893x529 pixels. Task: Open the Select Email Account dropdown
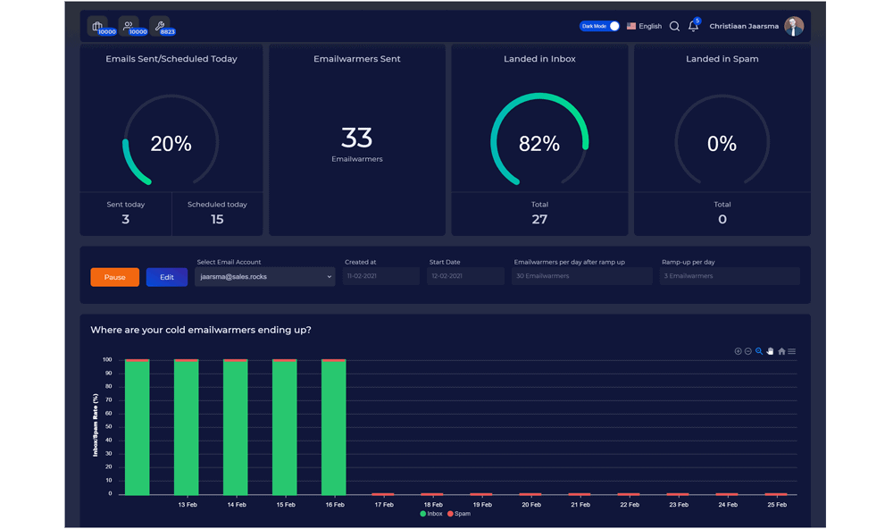(264, 277)
